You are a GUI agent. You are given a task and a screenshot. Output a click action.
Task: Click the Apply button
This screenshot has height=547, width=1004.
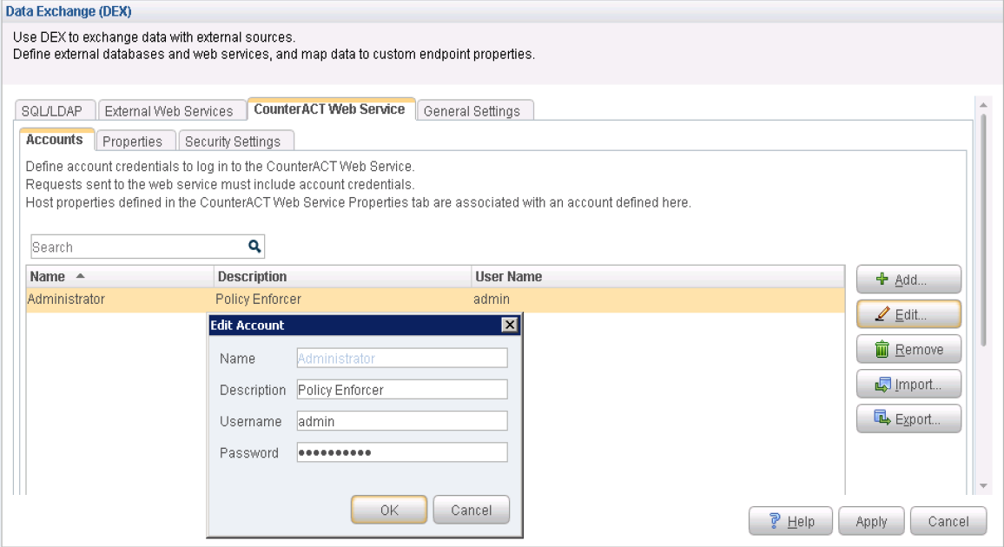pos(871,521)
